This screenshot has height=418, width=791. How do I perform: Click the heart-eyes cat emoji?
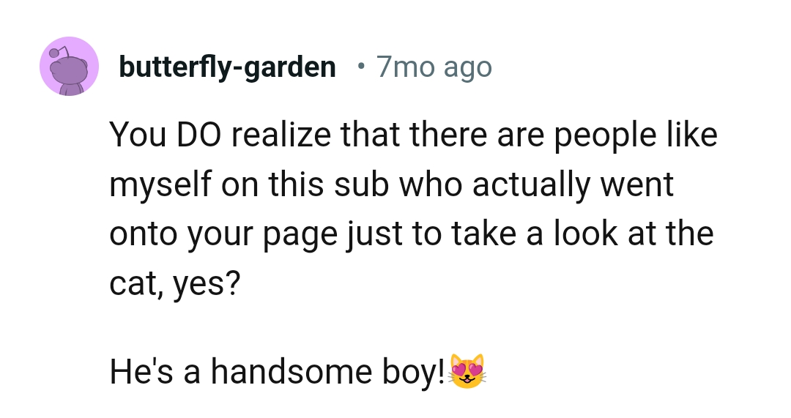point(468,371)
